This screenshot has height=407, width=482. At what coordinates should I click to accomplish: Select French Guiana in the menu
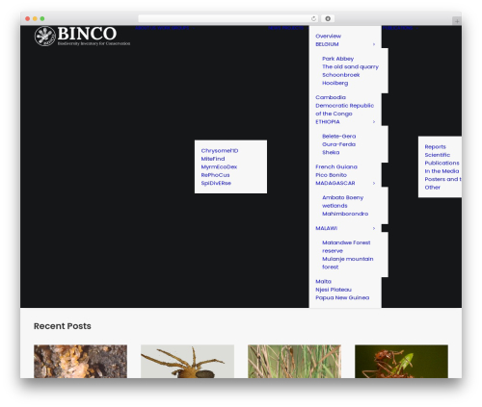pos(336,167)
